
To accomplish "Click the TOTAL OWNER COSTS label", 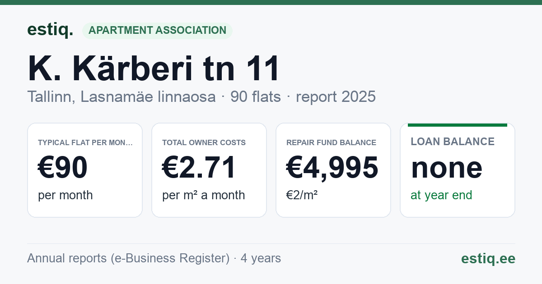I will [x=204, y=142].
